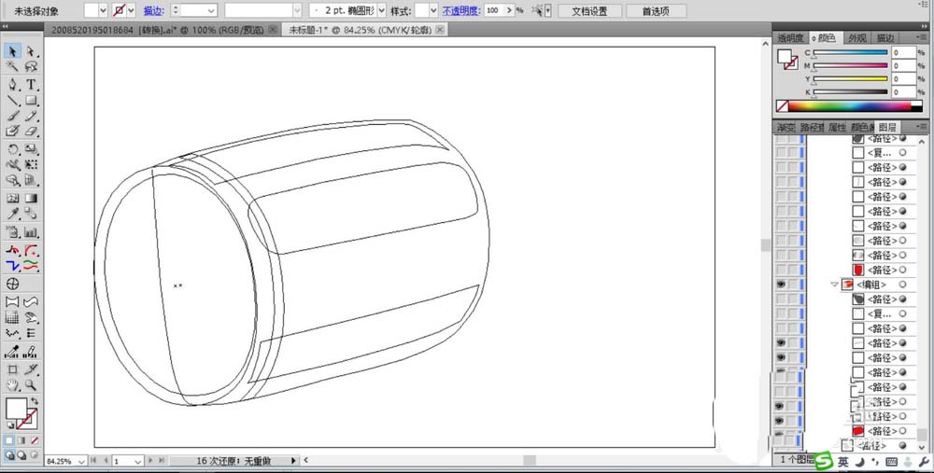
Task: Toggle visibility of the bottom red 路径 layer
Action: pyautogui.click(x=780, y=432)
